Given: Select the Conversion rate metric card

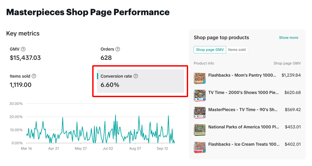Looking at the screenshot, I should pos(140,81).
